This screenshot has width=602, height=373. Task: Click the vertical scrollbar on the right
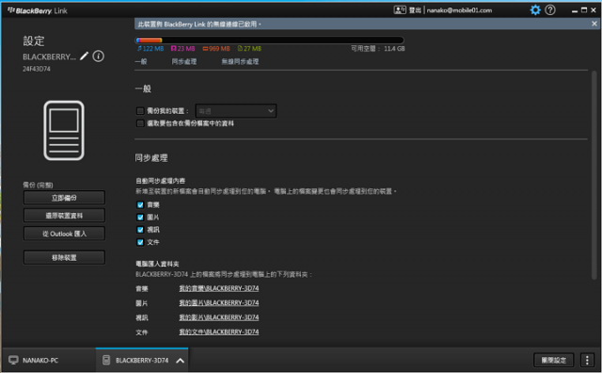pos(594,175)
